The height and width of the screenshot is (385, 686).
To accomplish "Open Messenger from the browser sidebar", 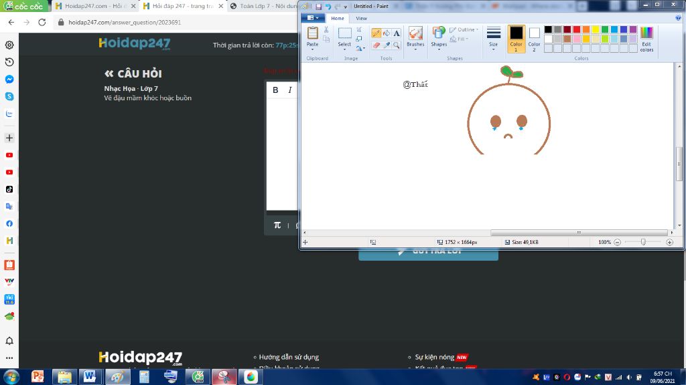I will pyautogui.click(x=9, y=80).
